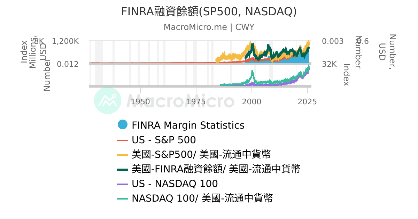Image resolution: width=418 pixels, height=219 pixels.
Task: Click the purple NASDAQ 100 legend marker
Action: click(123, 184)
